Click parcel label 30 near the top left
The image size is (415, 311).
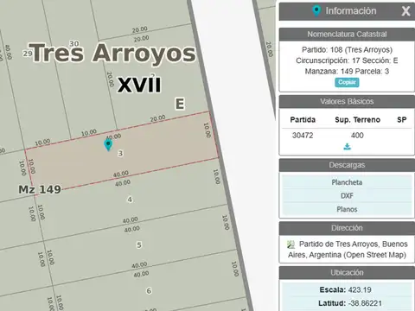coord(74,43)
